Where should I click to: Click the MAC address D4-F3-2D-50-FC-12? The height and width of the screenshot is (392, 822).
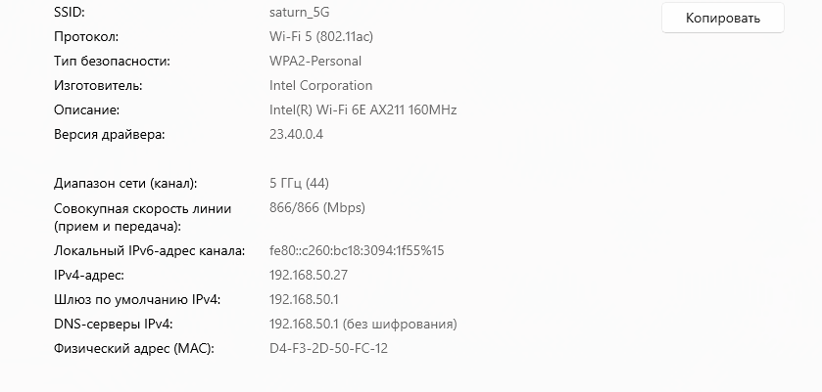coord(328,349)
